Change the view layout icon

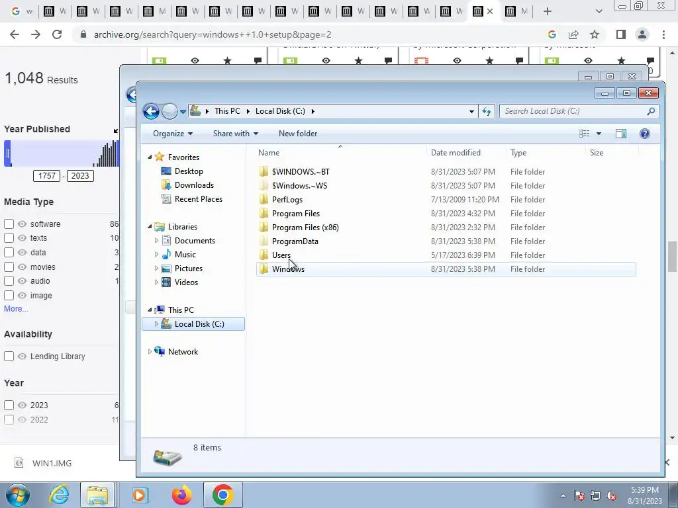coord(584,134)
